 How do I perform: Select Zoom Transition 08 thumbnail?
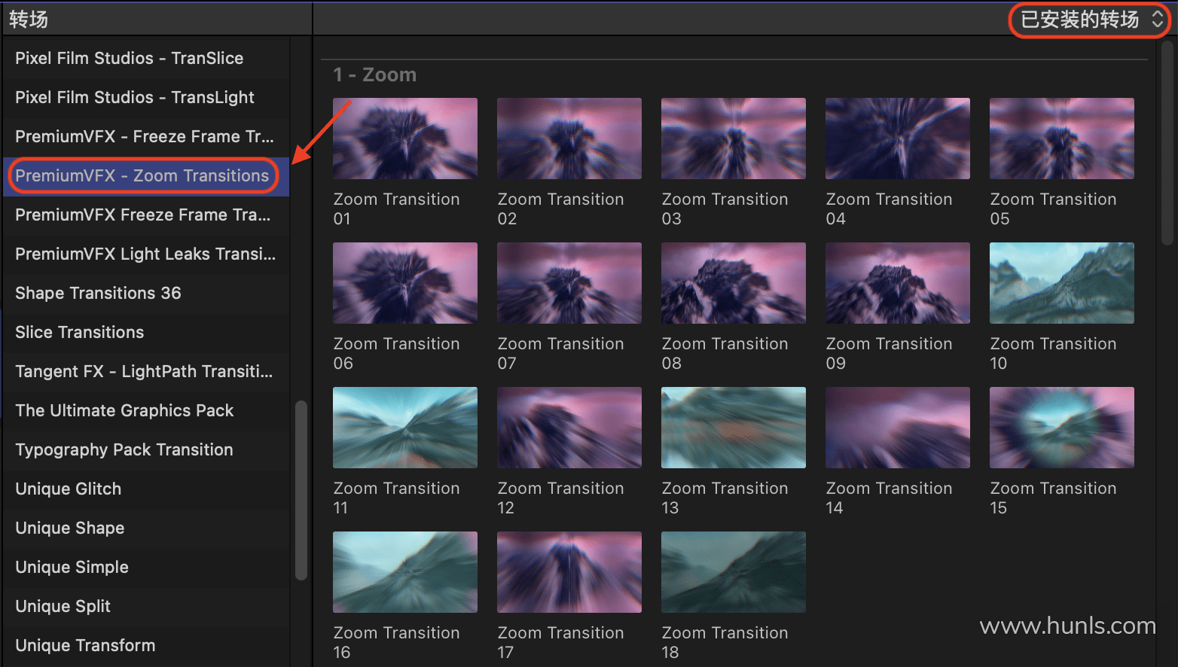tap(734, 283)
